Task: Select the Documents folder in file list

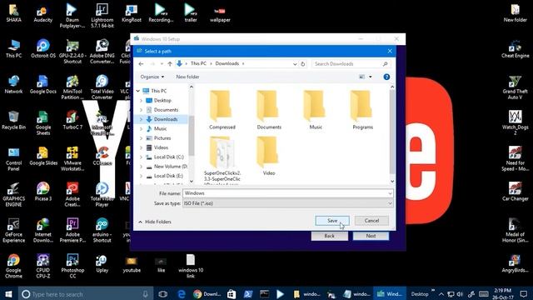Action: pyautogui.click(x=269, y=110)
